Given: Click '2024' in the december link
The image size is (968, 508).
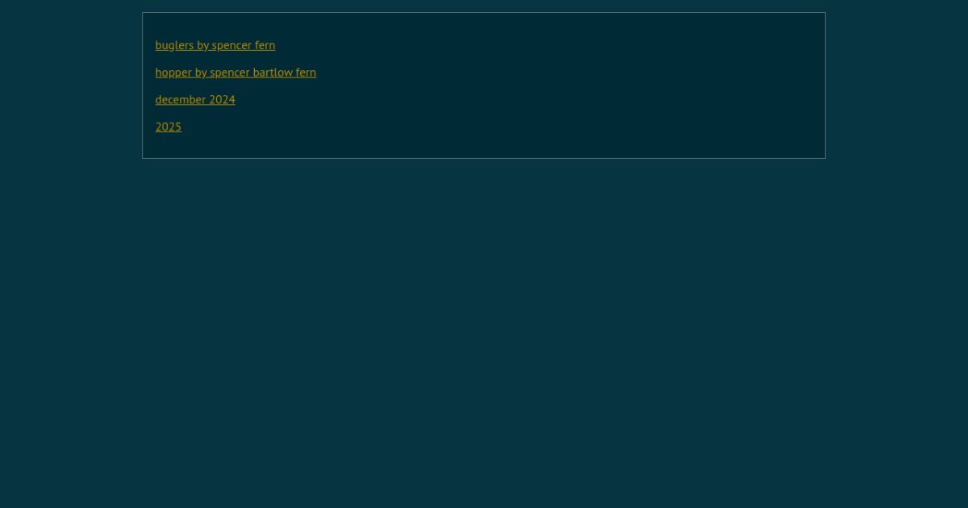Looking at the screenshot, I should [x=222, y=100].
